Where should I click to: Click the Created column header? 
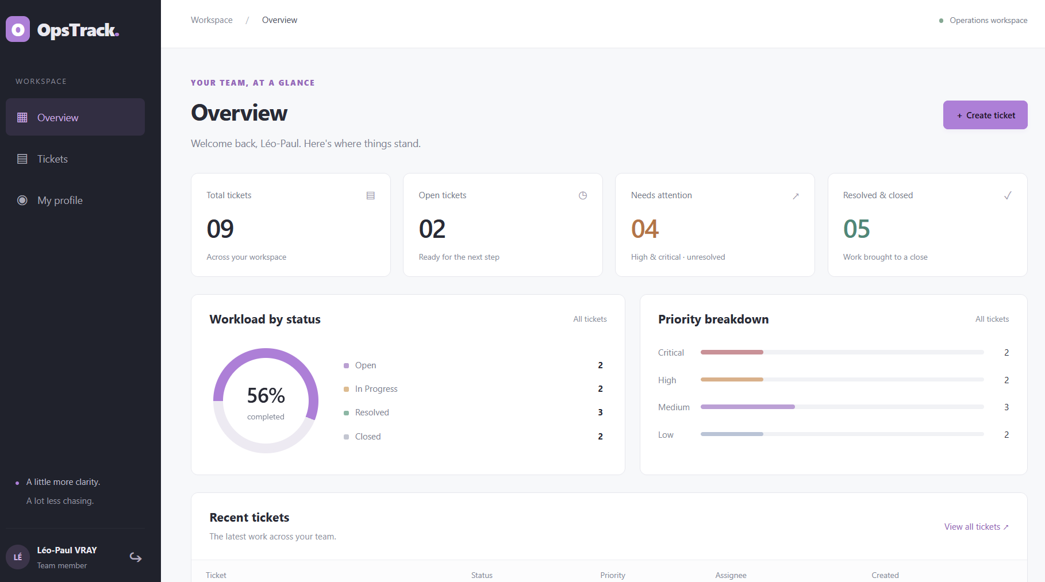click(x=885, y=575)
